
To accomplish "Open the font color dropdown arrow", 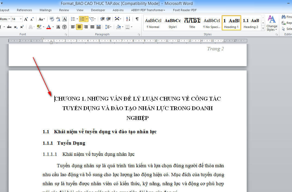I will pos(53,27).
